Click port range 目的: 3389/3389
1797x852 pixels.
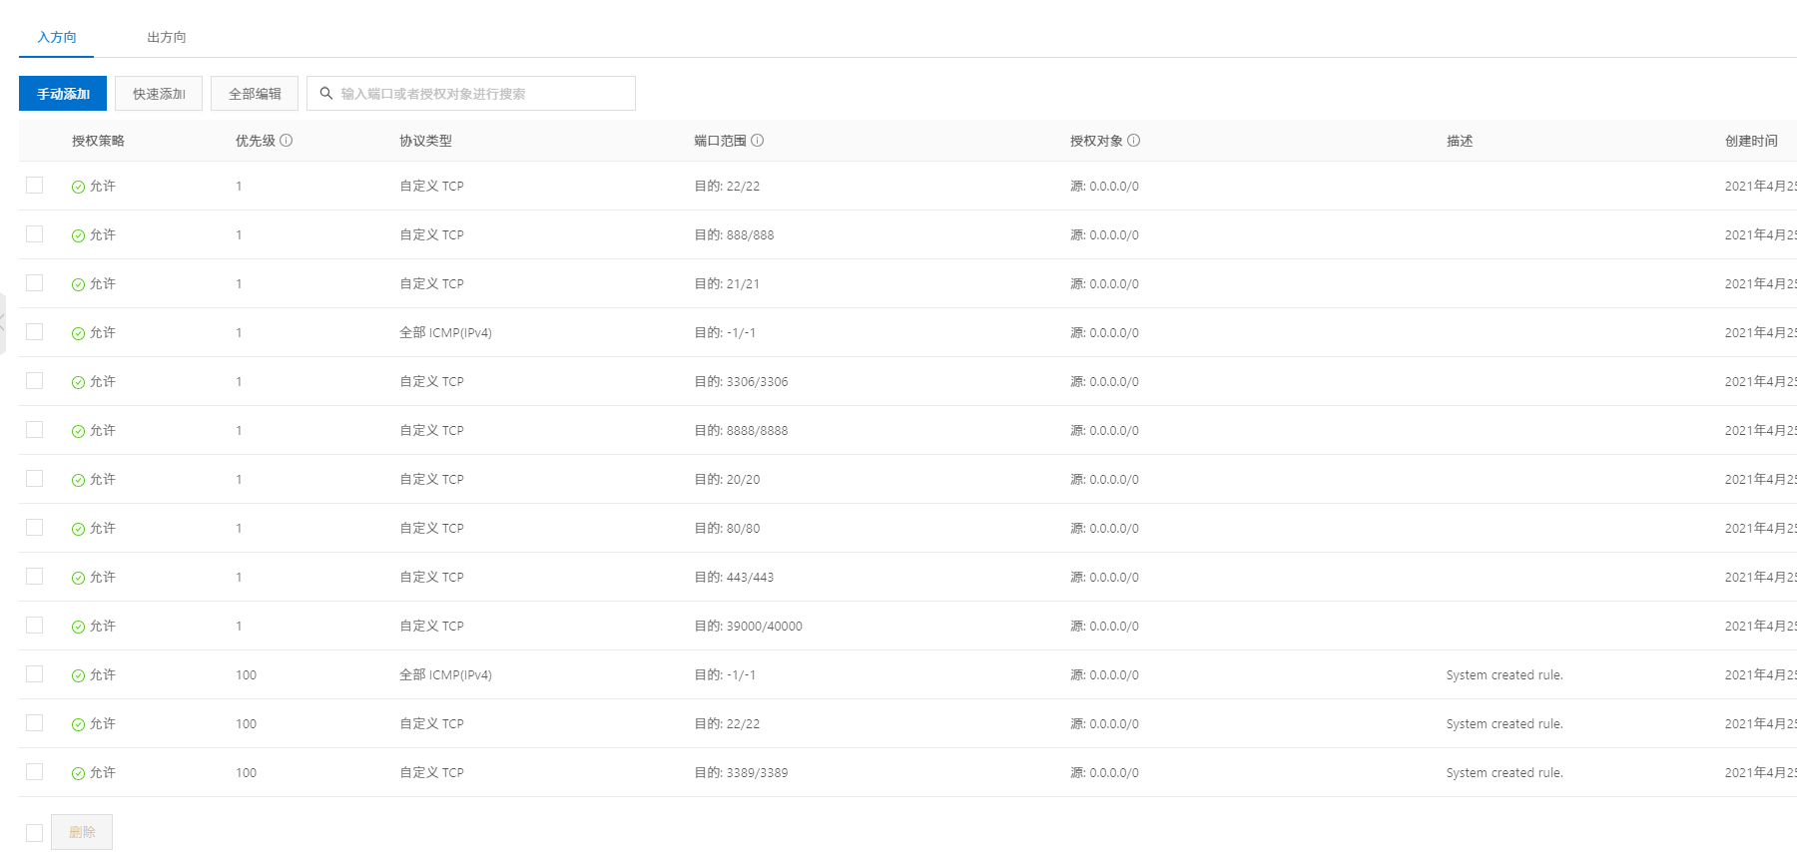coord(741,772)
